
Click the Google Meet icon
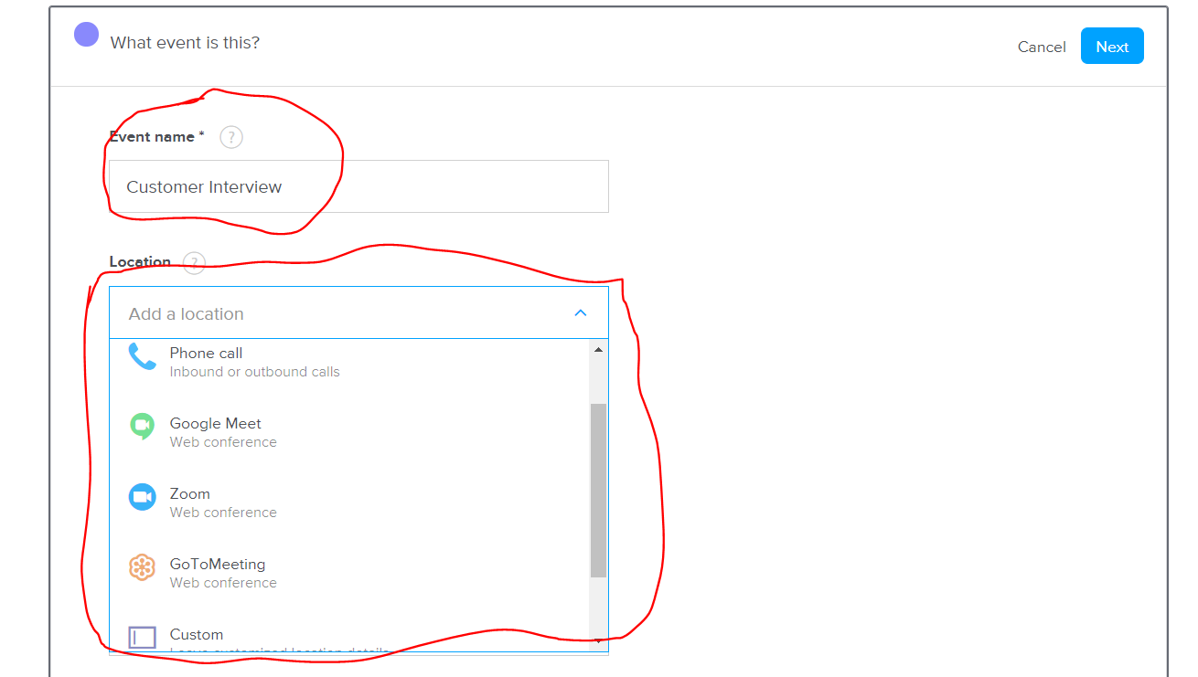(142, 426)
